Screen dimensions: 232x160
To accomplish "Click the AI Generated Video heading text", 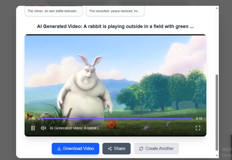I will pos(115,26).
